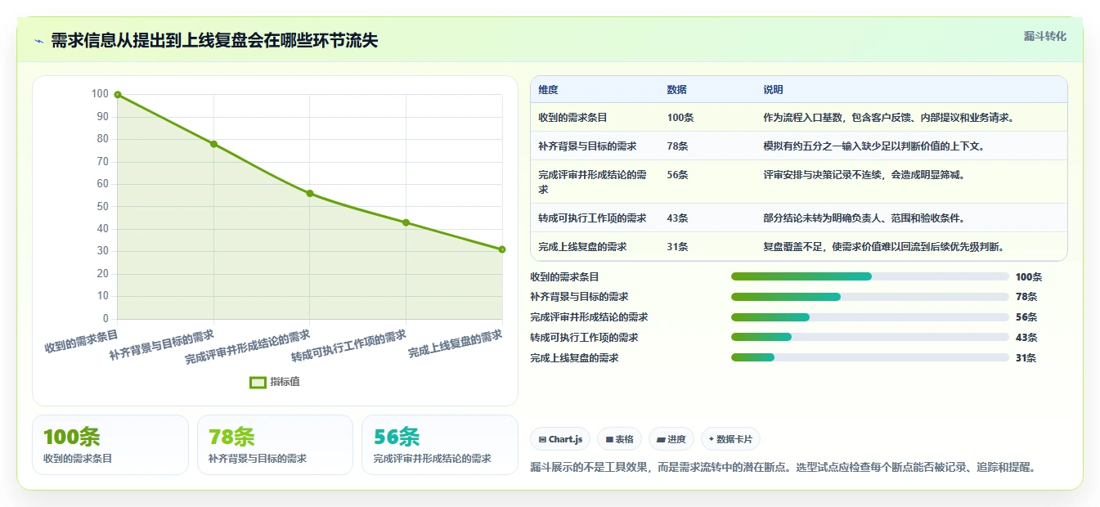
Task: Click the 43条 value in the table
Action: [x=678, y=218]
